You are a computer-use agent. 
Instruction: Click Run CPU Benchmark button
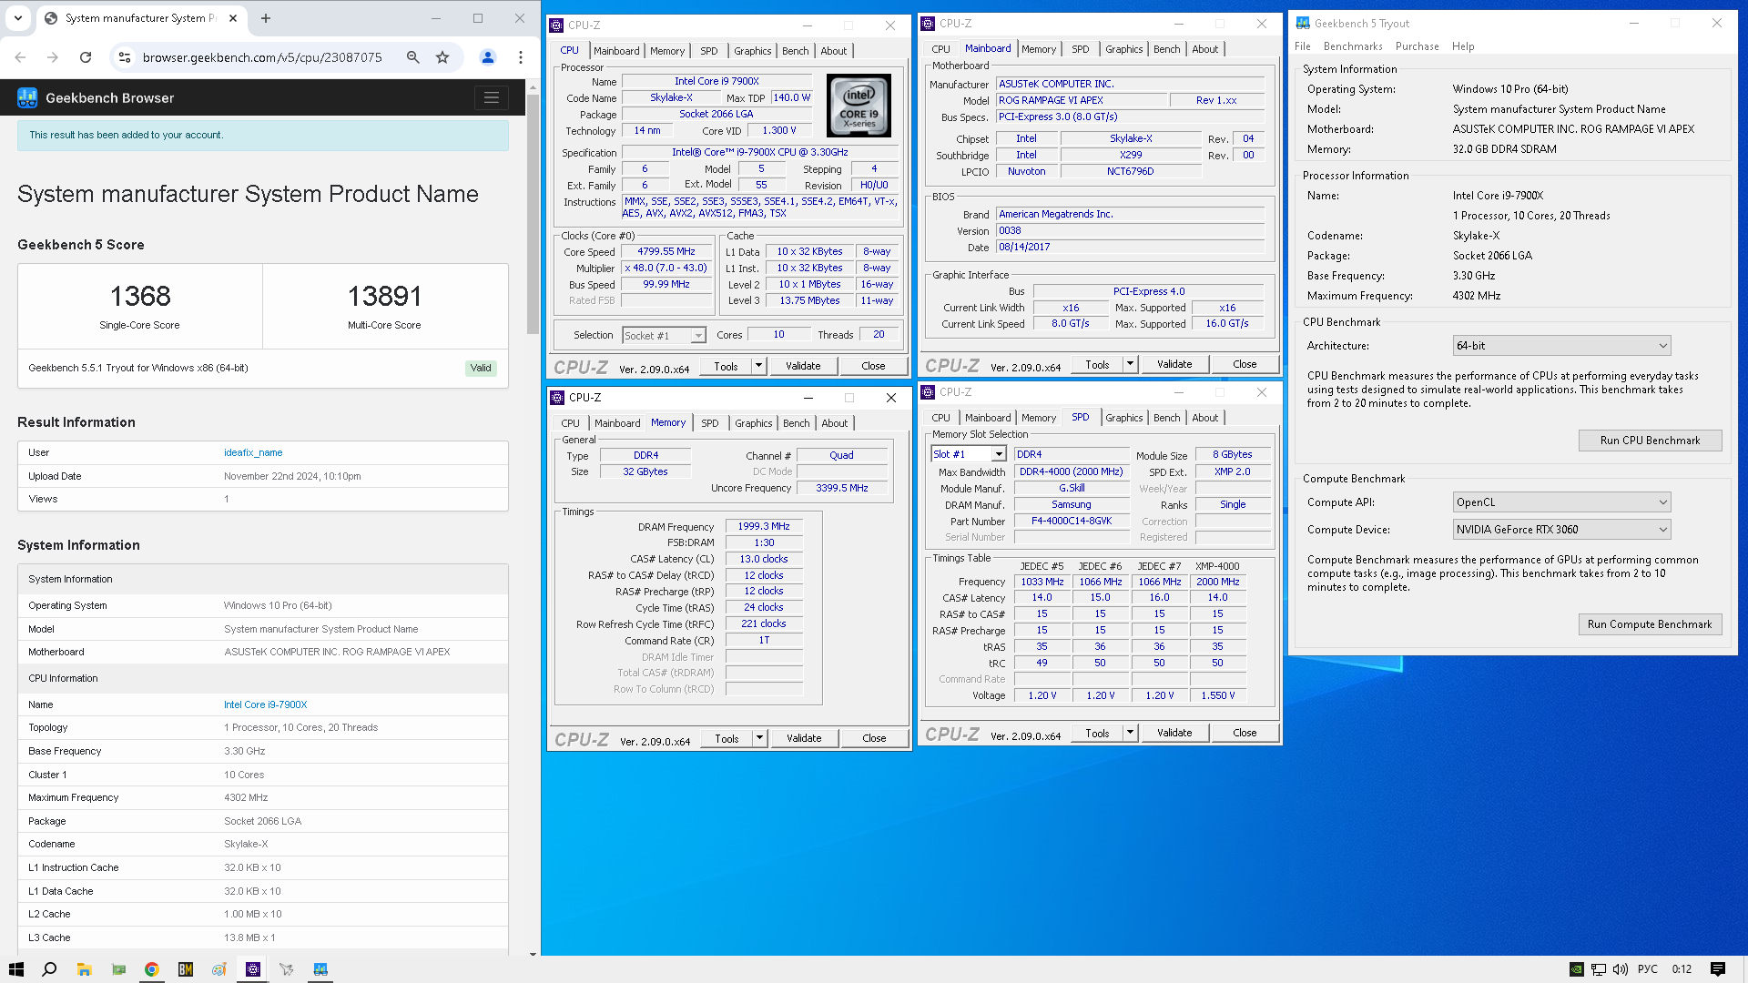click(1650, 441)
